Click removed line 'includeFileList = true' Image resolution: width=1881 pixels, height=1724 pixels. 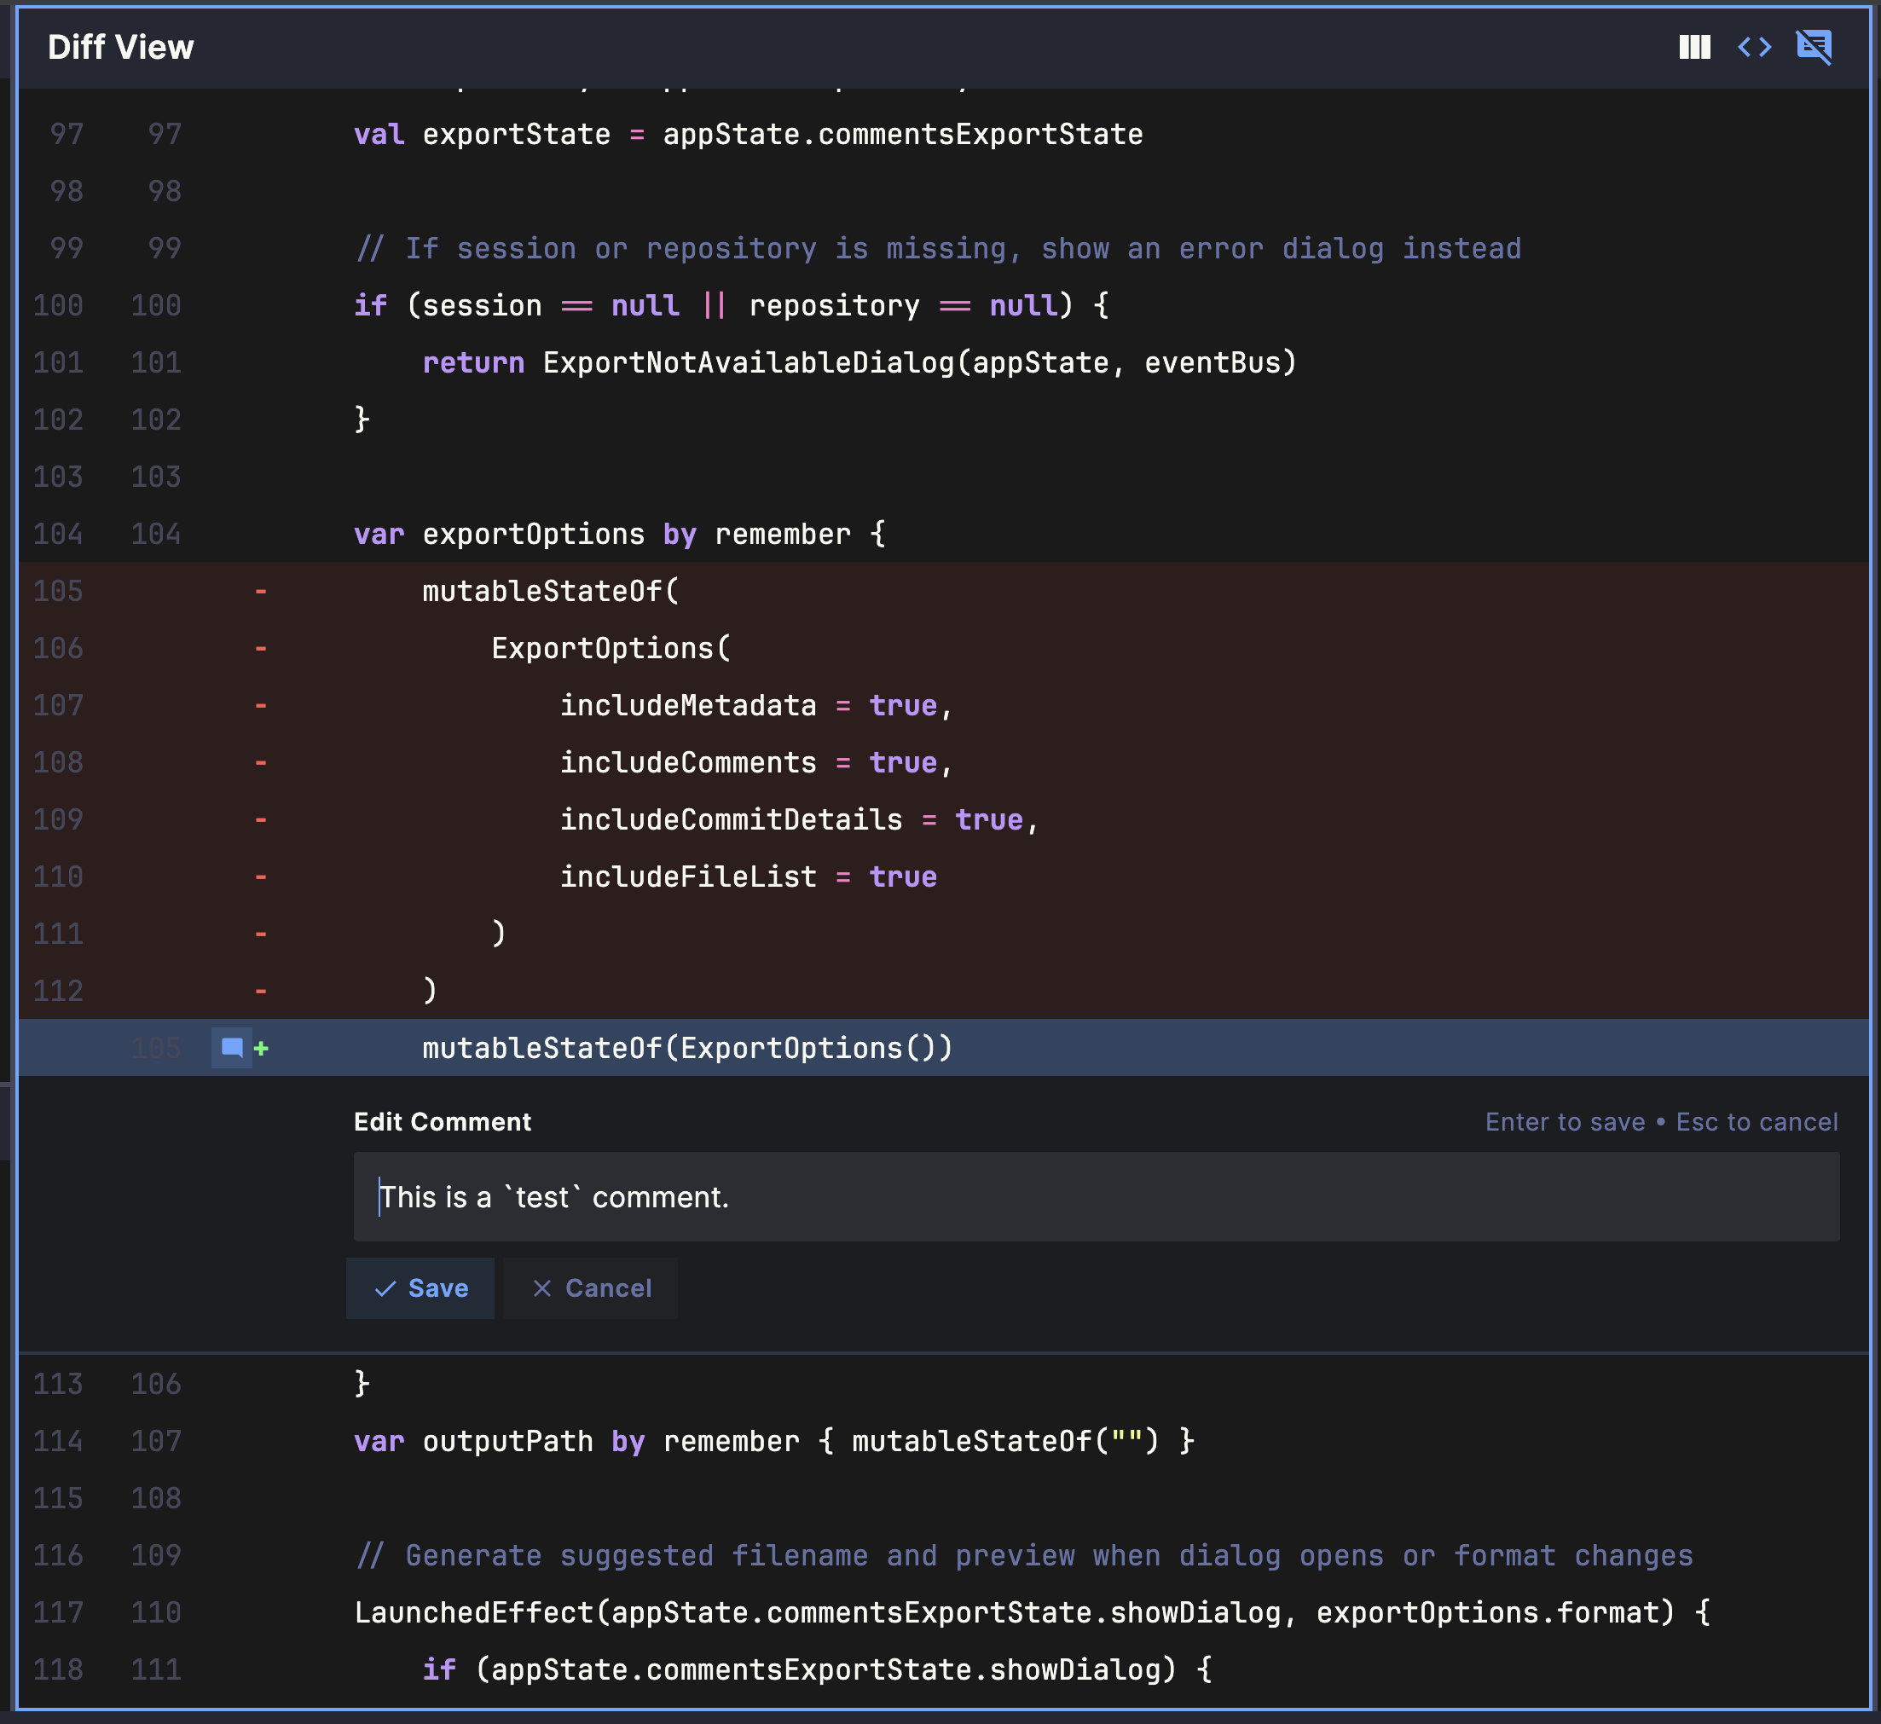(x=942, y=877)
